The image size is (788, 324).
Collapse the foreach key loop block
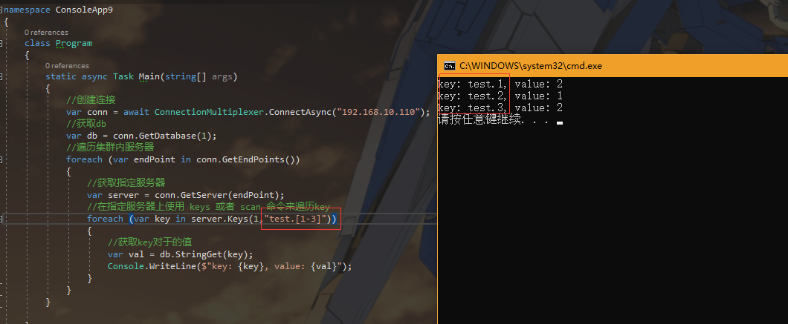point(1,219)
